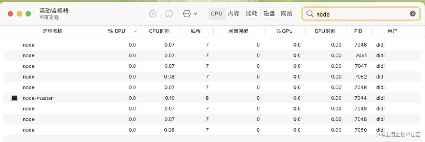Switch to the 内存 tab
Screen dimensions: 425x142
coord(234,14)
